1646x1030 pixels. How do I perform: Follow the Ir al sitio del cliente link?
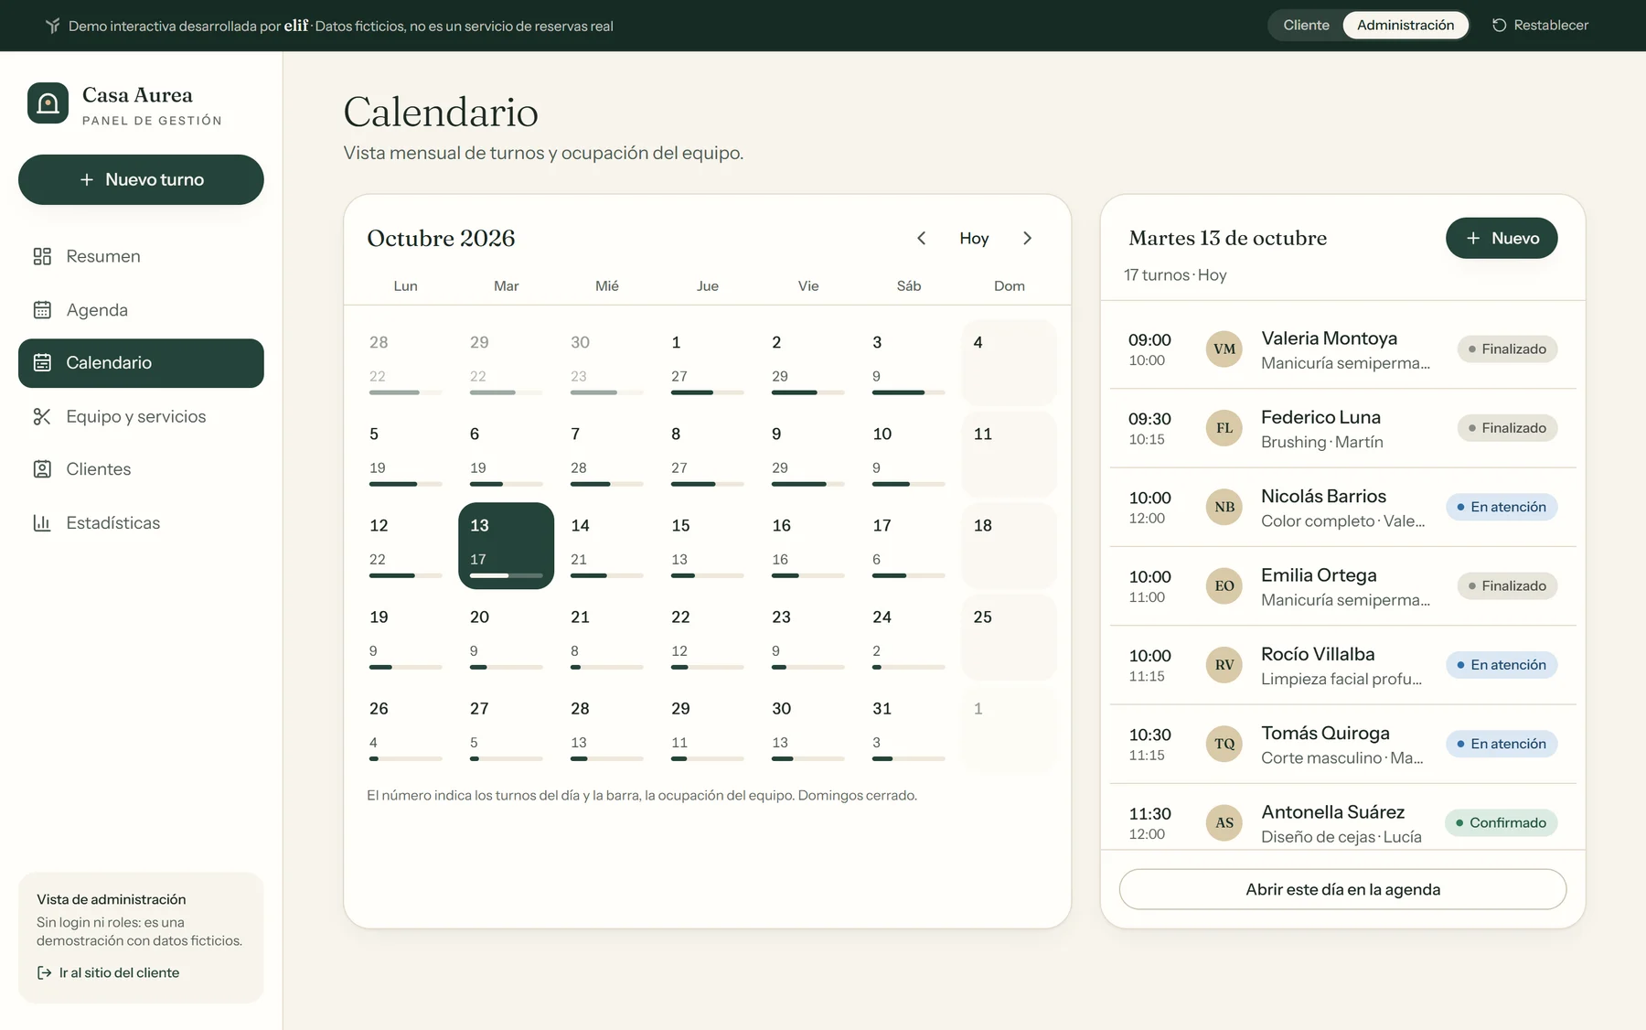108,972
